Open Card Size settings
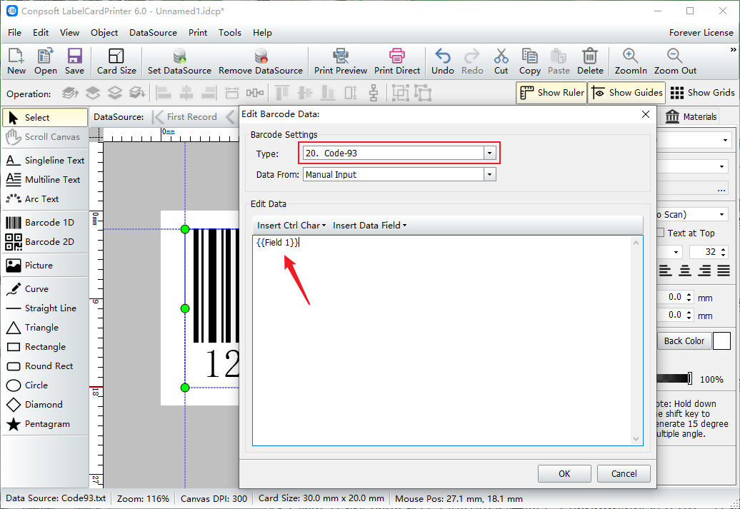 coord(116,61)
